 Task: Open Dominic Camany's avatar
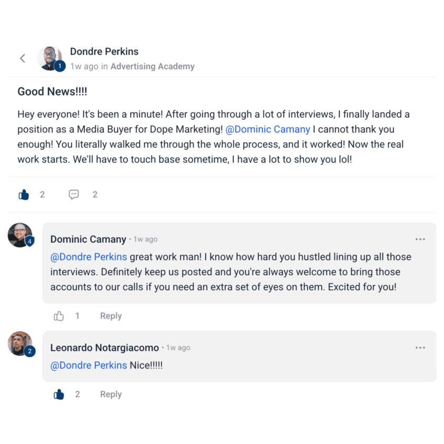[20, 234]
